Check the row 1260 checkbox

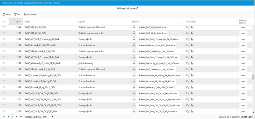point(4,75)
